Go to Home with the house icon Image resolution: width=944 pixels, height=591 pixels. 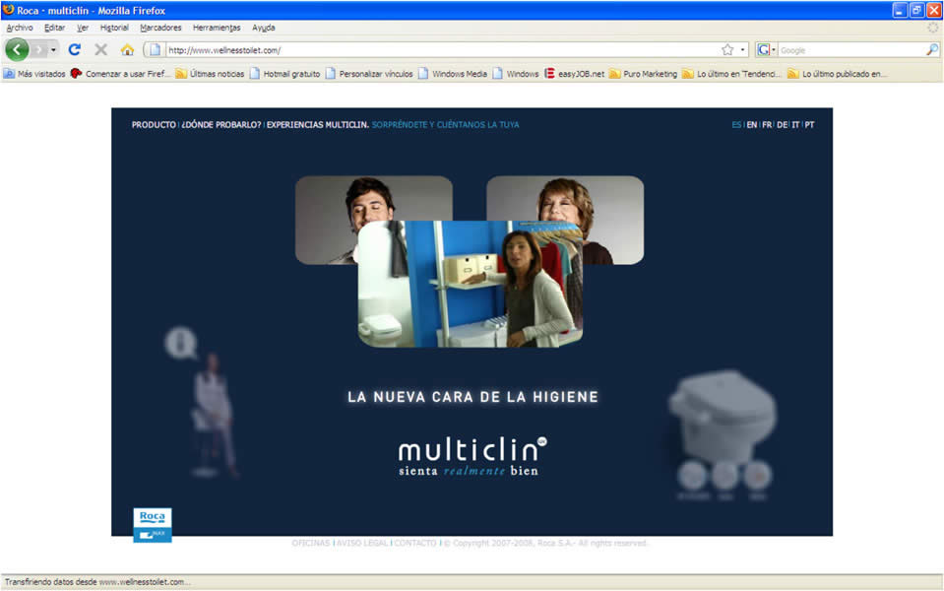(x=127, y=50)
